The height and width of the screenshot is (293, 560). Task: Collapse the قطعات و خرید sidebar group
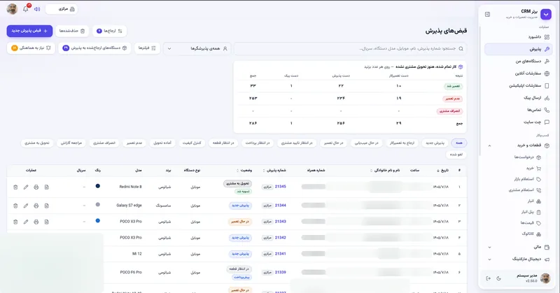[x=489, y=145]
